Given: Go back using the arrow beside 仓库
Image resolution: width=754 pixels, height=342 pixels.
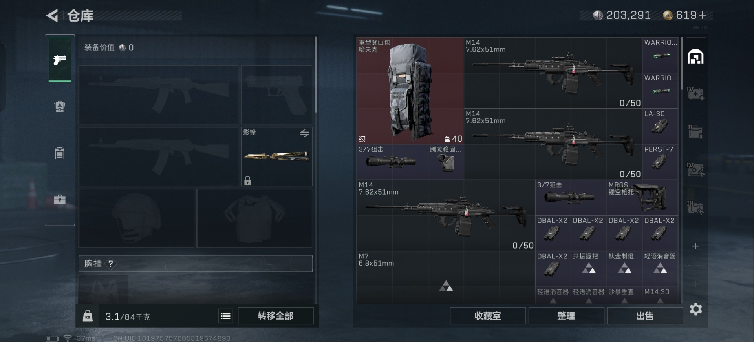Looking at the screenshot, I should [52, 16].
